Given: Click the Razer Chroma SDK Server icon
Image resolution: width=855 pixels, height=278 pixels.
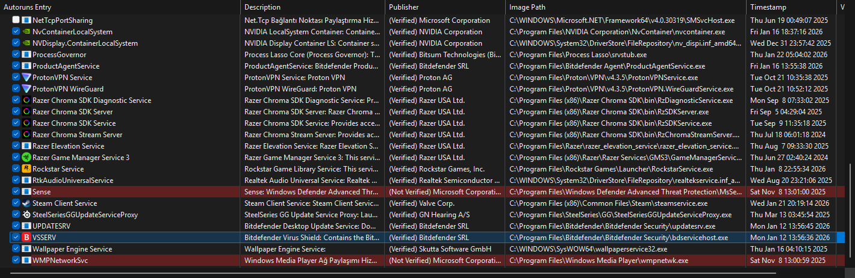Looking at the screenshot, I should pyautogui.click(x=26, y=112).
